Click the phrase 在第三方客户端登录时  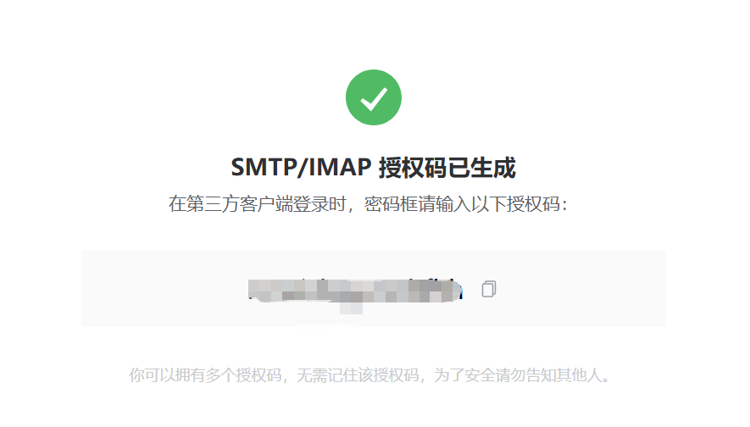click(x=257, y=204)
